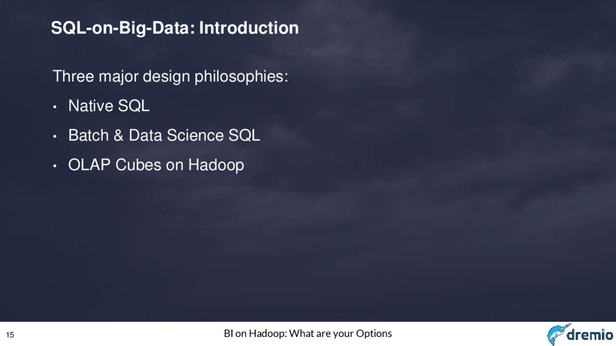Click the footer BI on Hadoop: What are your Options

(307, 333)
